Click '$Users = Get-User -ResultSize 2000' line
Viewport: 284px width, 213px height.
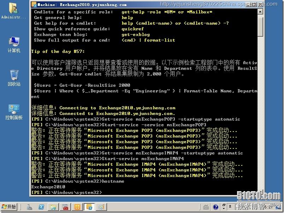(x=82, y=85)
